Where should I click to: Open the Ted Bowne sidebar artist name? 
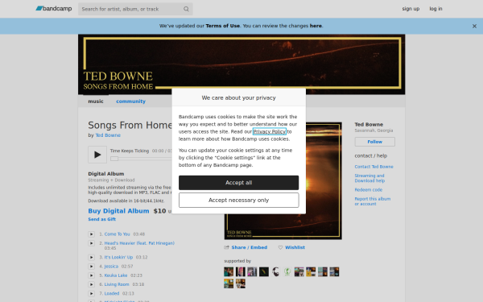coord(369,125)
